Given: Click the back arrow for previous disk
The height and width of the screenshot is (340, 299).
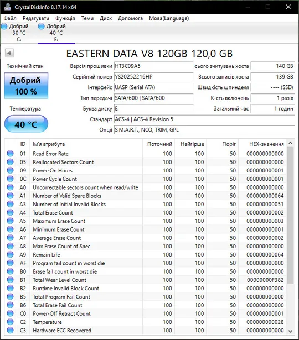Looking at the screenshot, I should [9, 53].
